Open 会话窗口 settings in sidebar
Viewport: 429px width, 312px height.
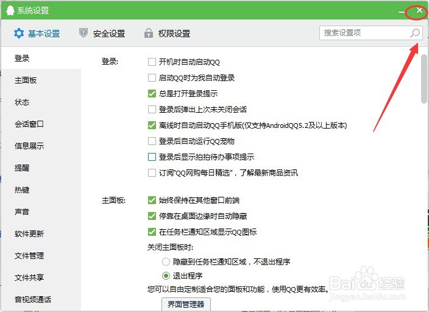(41, 124)
